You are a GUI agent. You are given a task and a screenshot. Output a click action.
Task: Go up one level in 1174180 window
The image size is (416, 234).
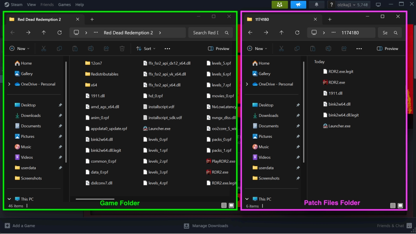tap(281, 33)
